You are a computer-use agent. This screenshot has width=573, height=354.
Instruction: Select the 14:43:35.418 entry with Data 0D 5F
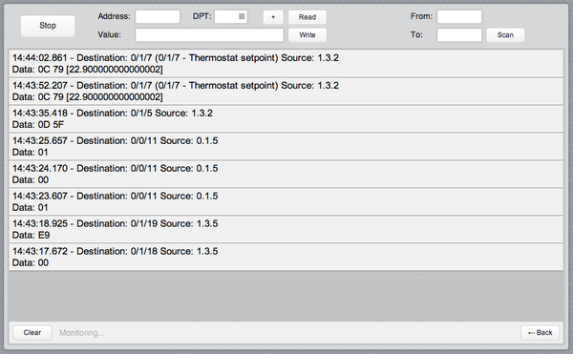(286, 119)
